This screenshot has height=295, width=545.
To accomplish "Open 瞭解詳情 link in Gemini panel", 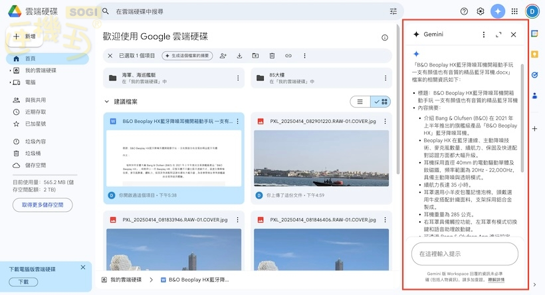I will 496,280.
